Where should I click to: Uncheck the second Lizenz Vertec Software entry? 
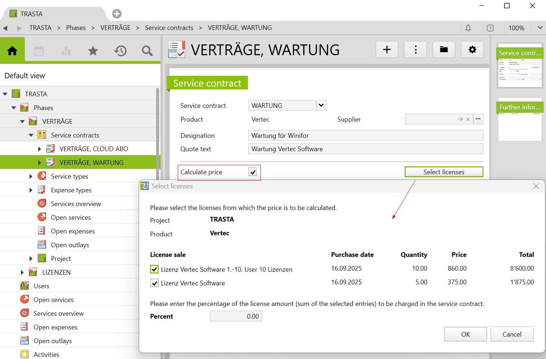(x=154, y=283)
